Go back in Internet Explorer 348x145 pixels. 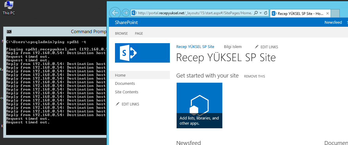tap(115, 13)
